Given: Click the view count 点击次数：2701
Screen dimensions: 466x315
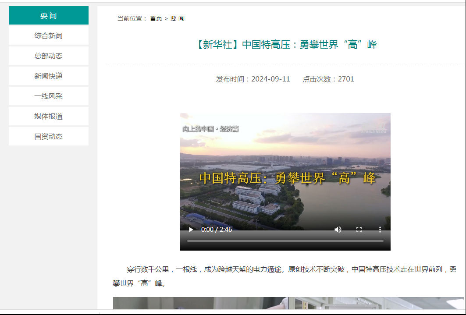Looking at the screenshot, I should point(328,79).
